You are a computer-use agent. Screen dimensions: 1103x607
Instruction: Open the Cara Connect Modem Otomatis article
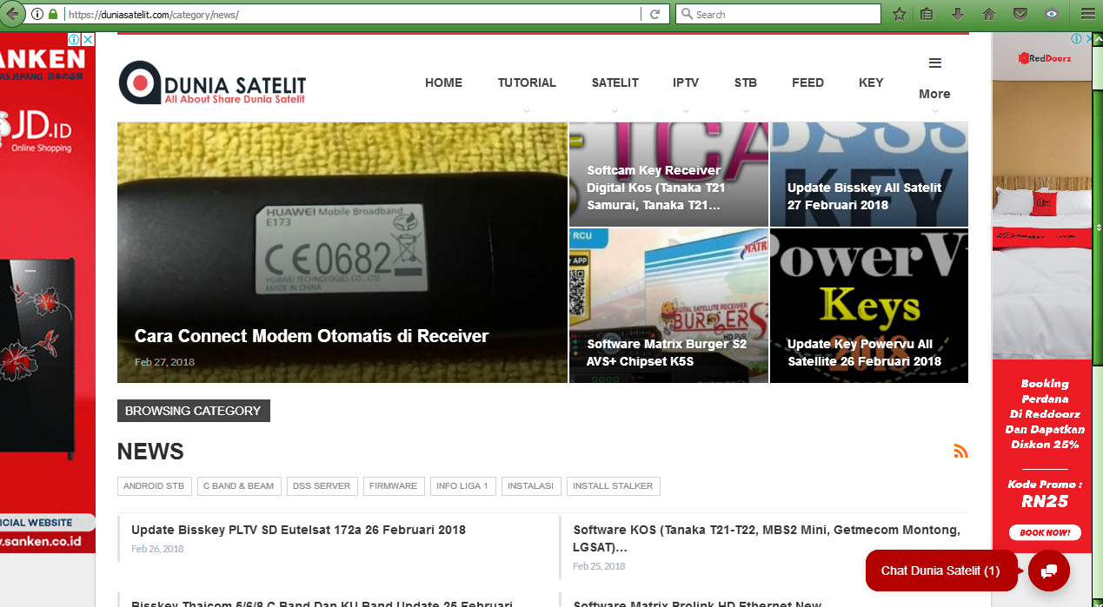coord(311,336)
